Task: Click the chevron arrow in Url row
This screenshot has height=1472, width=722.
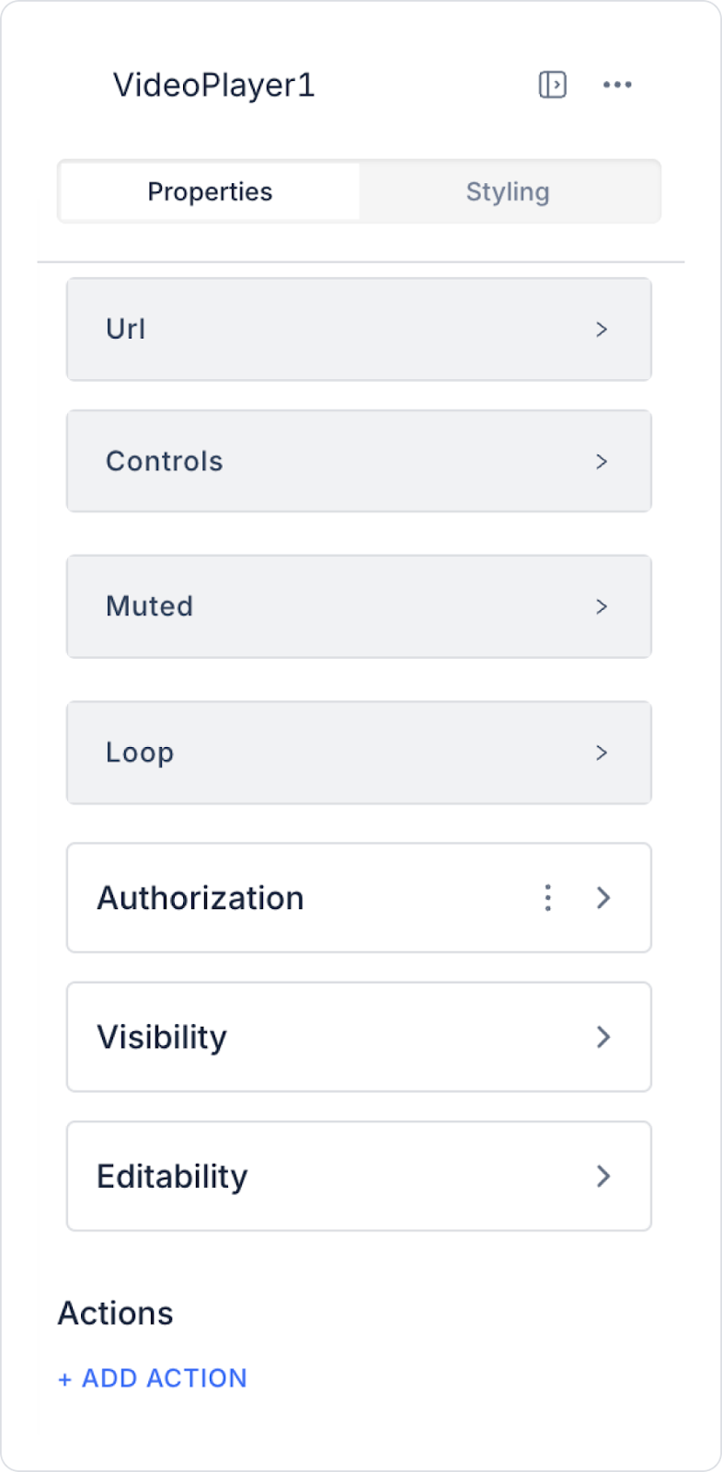Action: pyautogui.click(x=602, y=329)
